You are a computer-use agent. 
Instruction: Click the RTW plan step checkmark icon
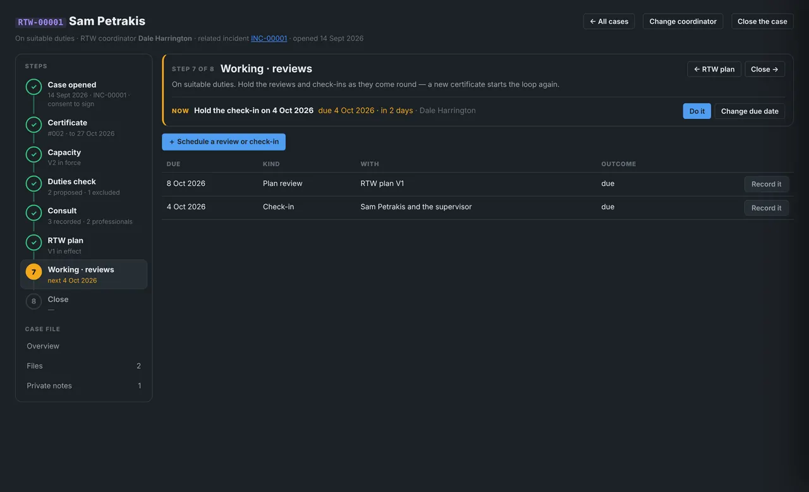pos(33,243)
